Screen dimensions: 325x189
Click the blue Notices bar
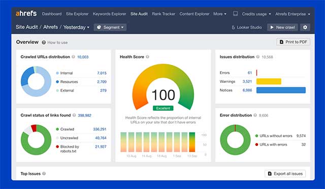(x=281, y=90)
